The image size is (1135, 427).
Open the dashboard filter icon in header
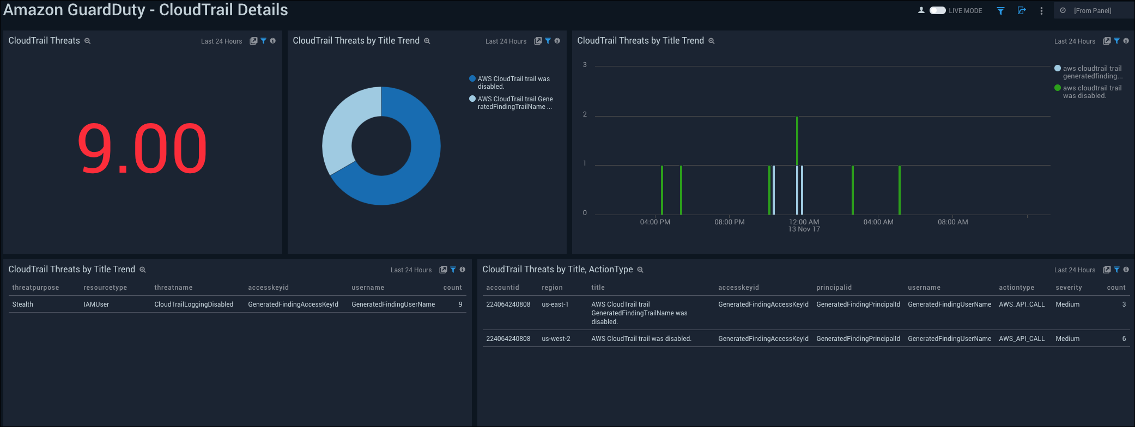click(1000, 11)
